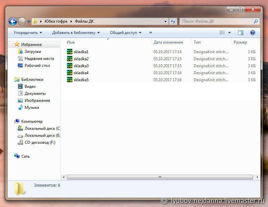Open the Изображения library

[37, 101]
